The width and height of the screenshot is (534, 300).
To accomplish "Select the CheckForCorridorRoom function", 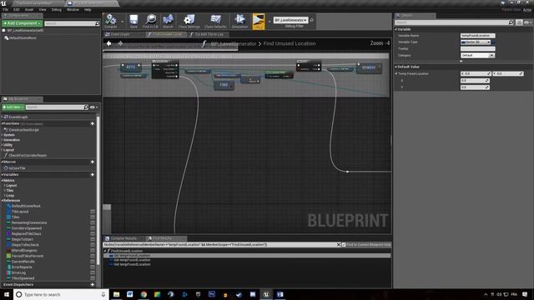I will click(x=28, y=156).
